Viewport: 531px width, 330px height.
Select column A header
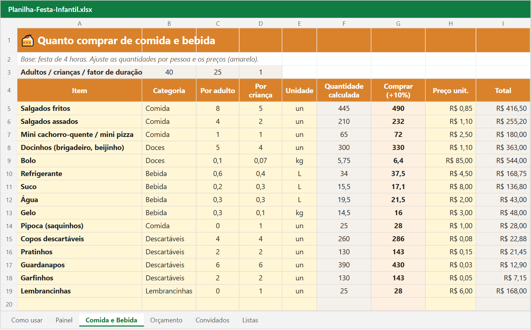[x=80, y=24]
